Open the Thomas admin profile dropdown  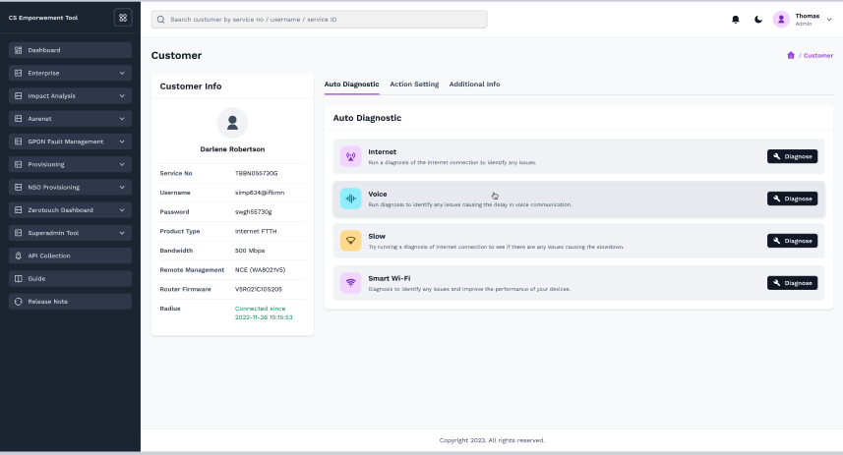[802, 20]
